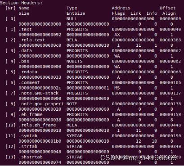Click the '.note.GNU-stack' section name
Viewport: 184px width, 166px height.
click(x=39, y=93)
